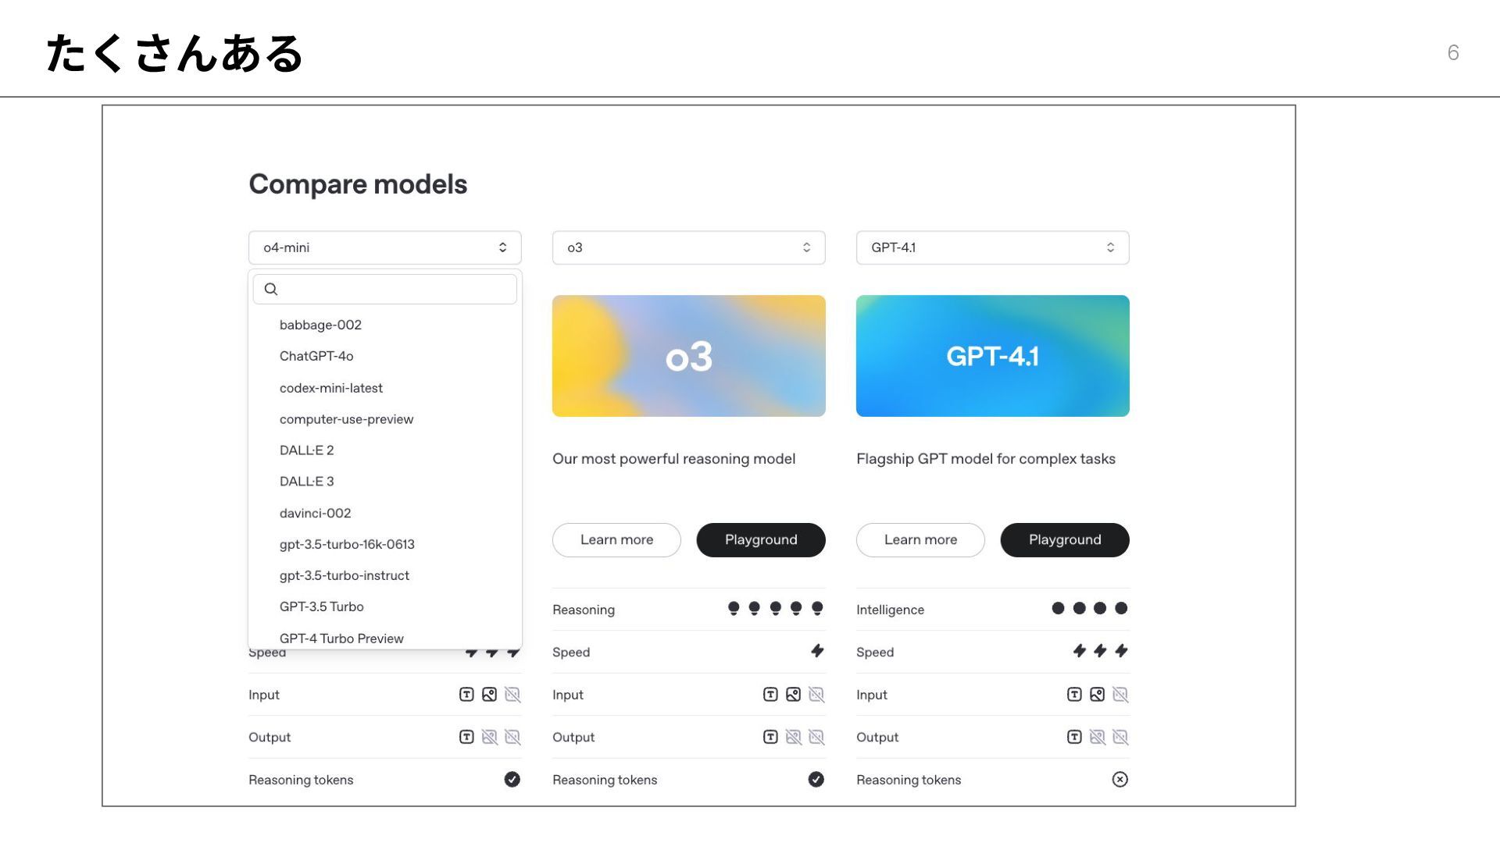Click the o4-mini text output icon
Image resolution: width=1500 pixels, height=843 pixels.
coord(466,737)
